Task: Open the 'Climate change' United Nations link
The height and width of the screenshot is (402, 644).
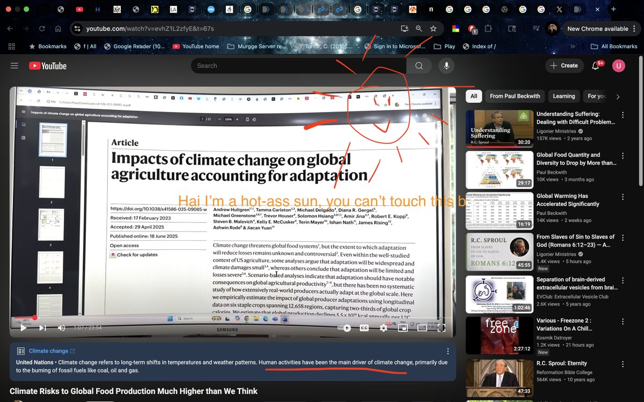Action: coord(48,351)
